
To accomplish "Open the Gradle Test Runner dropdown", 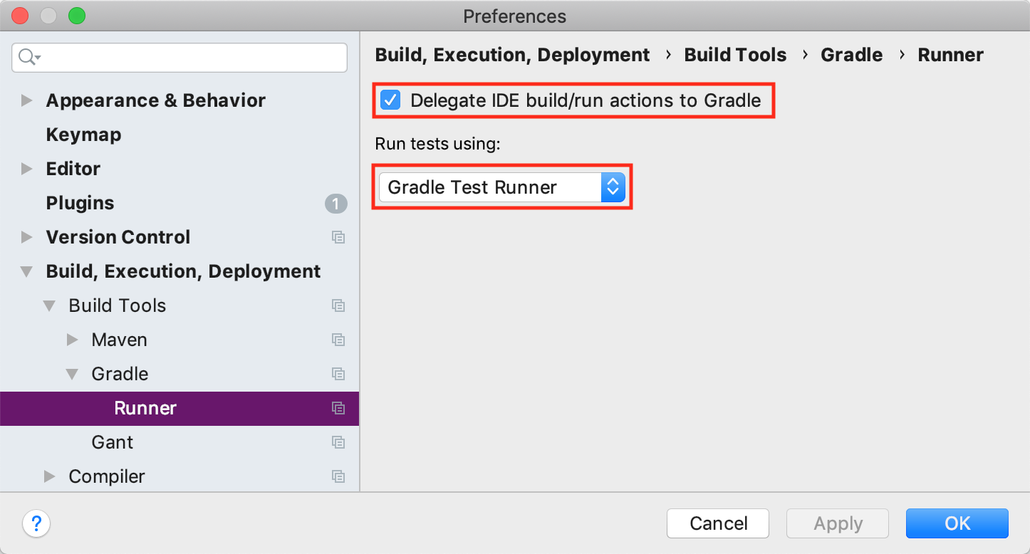I will pos(502,187).
